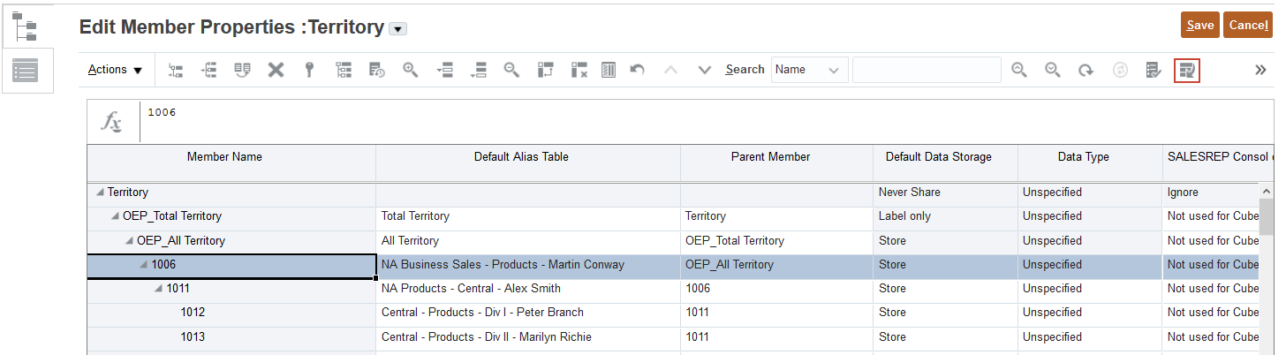1286x355 pixels.
Task: Click the Zoom In magnifier icon
Action: (x=411, y=70)
